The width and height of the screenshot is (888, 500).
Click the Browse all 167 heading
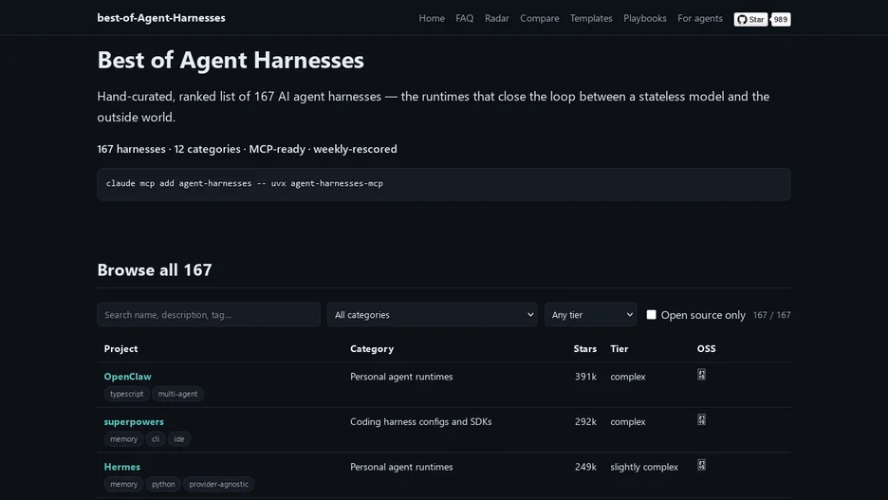tap(154, 270)
